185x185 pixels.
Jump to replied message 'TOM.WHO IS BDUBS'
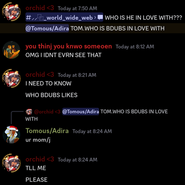[134, 111]
